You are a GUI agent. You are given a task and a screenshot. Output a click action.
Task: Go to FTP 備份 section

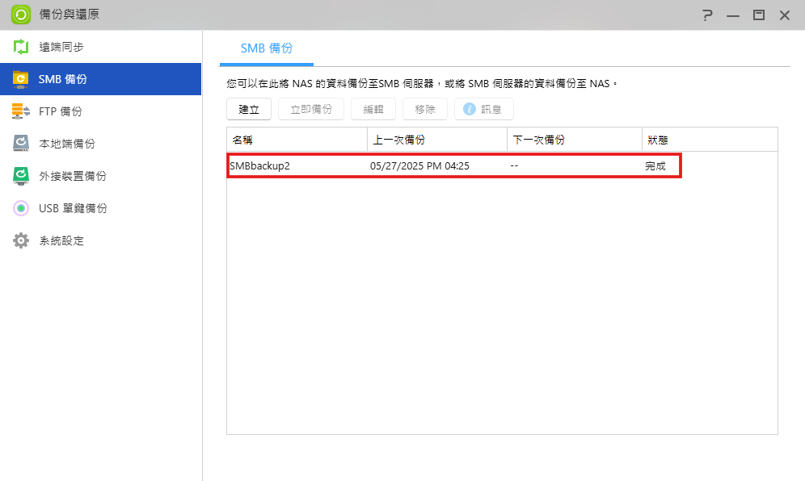coord(100,111)
